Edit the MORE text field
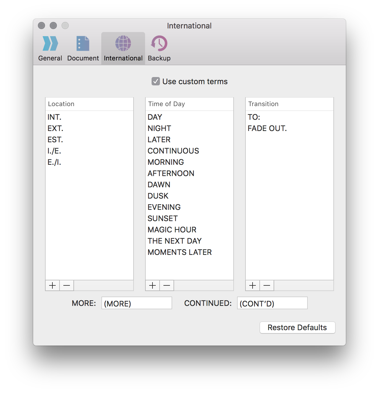The height and width of the screenshot is (393, 379). coord(136,303)
